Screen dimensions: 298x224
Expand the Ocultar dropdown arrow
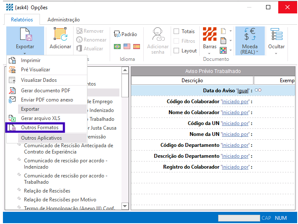click(276, 53)
